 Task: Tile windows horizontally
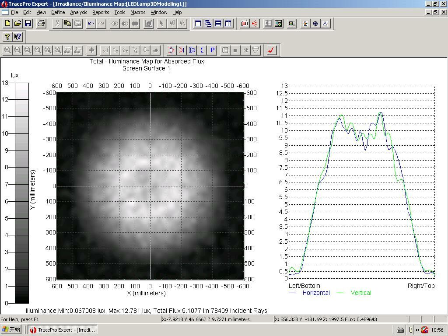(x=218, y=24)
